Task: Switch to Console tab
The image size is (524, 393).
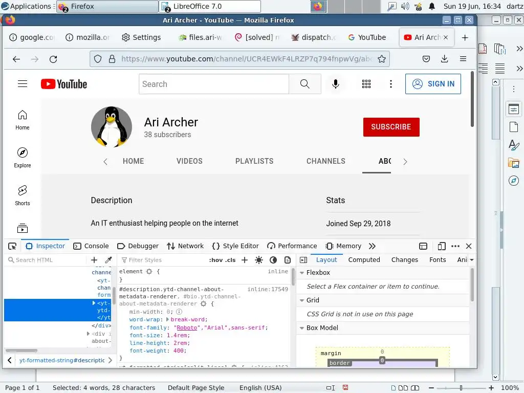Action: pos(91,246)
